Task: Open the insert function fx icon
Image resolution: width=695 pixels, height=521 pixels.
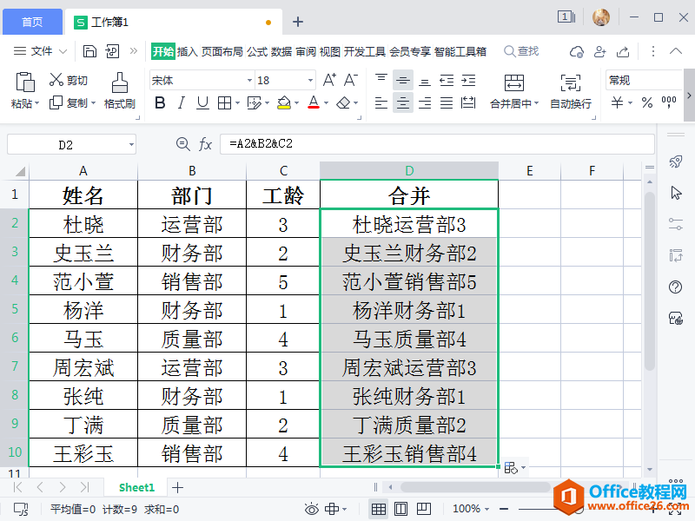Action: [x=206, y=144]
